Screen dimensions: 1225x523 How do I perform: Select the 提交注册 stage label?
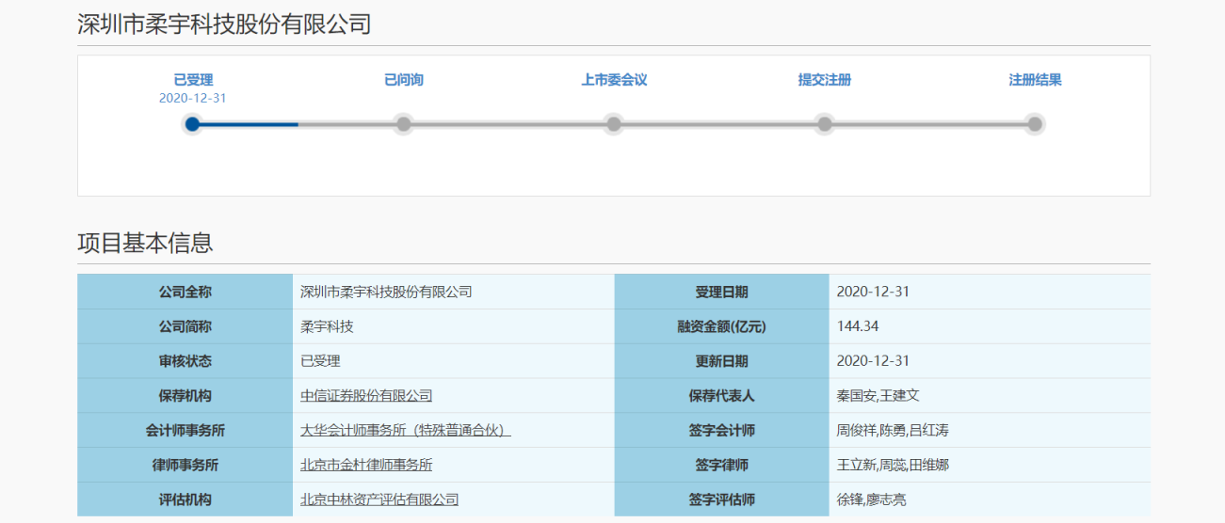pos(825,80)
